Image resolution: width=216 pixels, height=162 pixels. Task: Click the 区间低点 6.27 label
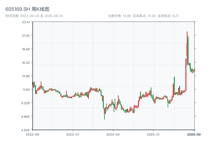(x=168, y=16)
